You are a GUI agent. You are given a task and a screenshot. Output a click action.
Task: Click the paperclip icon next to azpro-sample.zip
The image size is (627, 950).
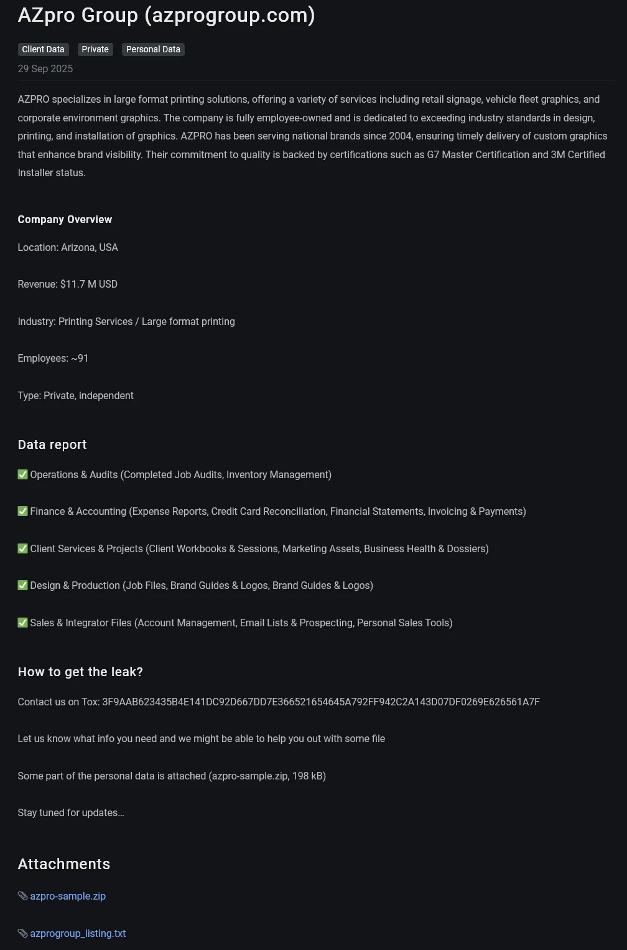[x=22, y=896]
